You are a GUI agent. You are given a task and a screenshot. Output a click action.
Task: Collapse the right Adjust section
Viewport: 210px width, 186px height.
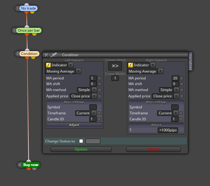(x=156, y=125)
